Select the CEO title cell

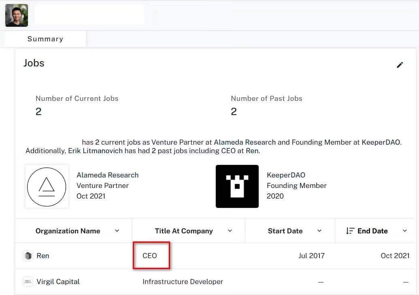click(x=150, y=256)
